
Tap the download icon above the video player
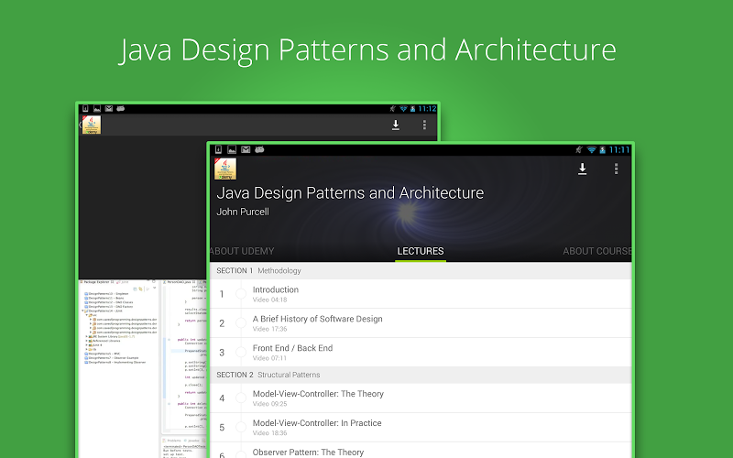coord(396,125)
